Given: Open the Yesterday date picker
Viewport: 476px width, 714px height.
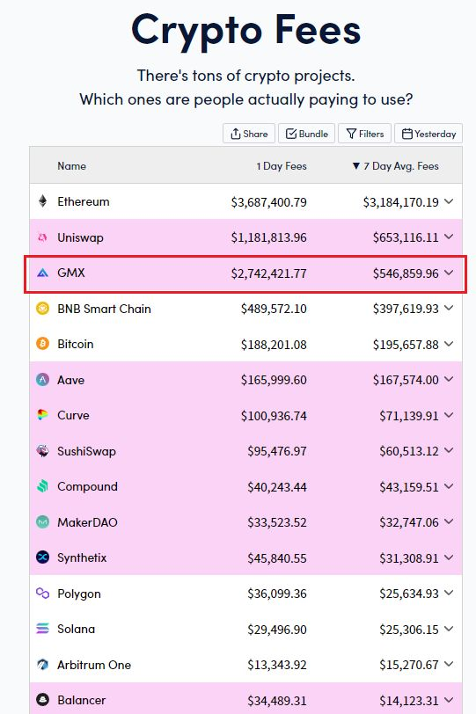Looking at the screenshot, I should point(428,134).
